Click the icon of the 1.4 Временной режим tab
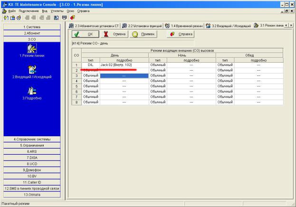 167,26
